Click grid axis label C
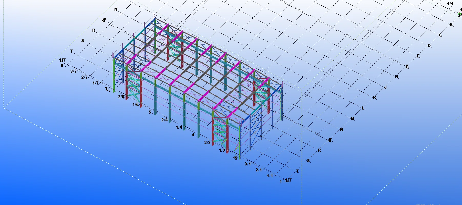462x205 pixels. click(440, 35)
